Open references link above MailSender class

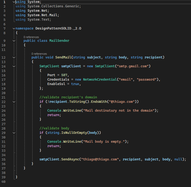[x=31, y=37]
